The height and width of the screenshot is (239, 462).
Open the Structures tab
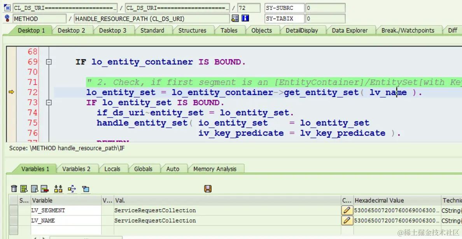tap(192, 31)
